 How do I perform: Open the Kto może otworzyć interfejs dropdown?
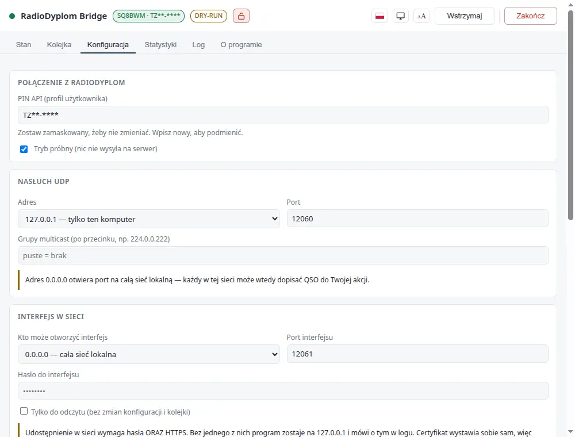(x=148, y=354)
